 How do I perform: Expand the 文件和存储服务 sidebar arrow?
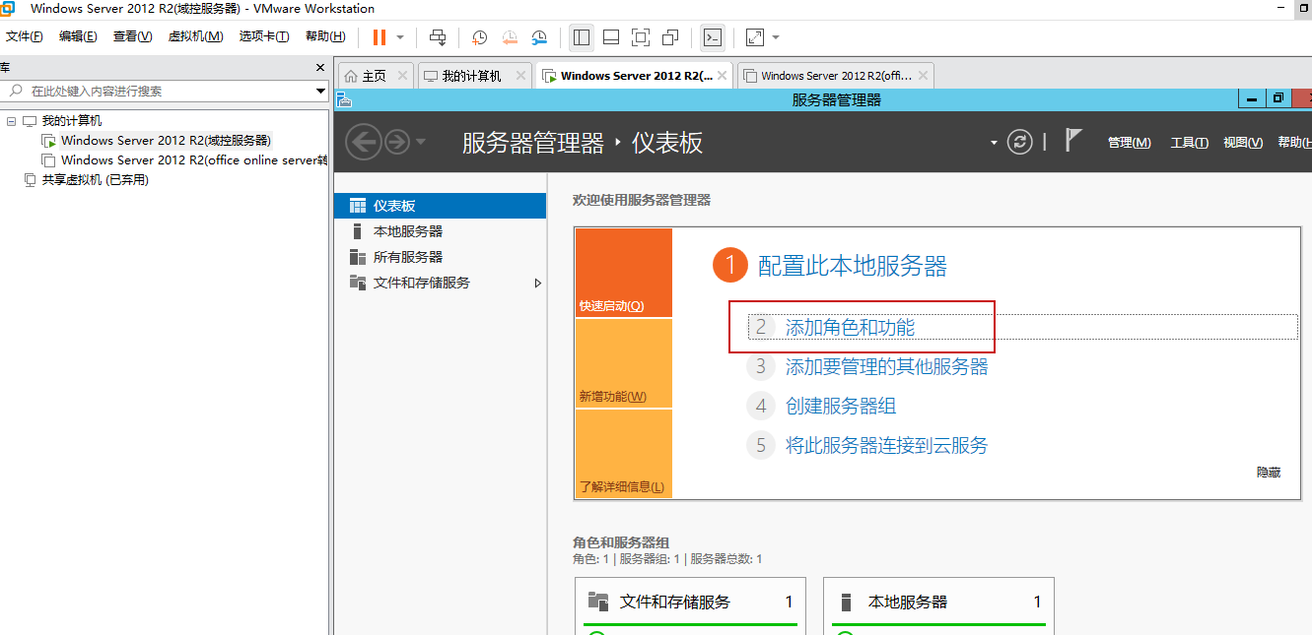coord(537,283)
